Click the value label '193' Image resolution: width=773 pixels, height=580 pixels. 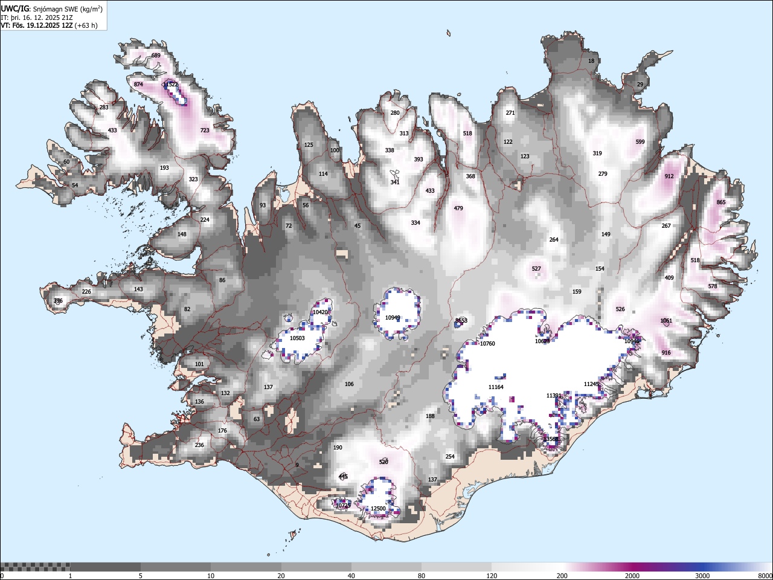(x=164, y=168)
